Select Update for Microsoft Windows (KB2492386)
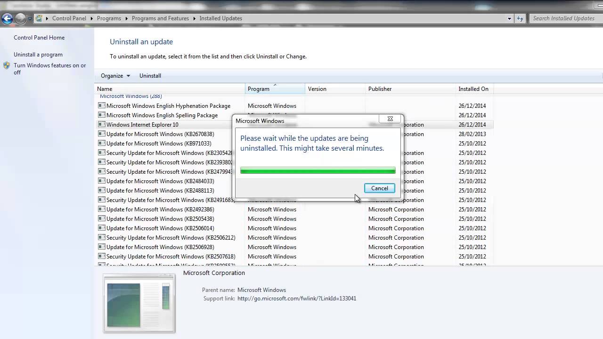 coord(160,210)
